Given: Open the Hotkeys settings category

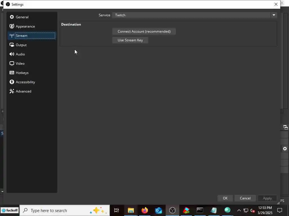Looking at the screenshot, I should tap(32, 73).
